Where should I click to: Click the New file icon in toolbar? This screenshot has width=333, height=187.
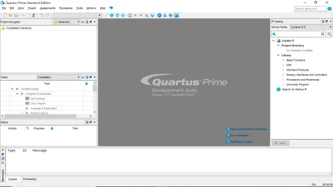click(x=5, y=15)
